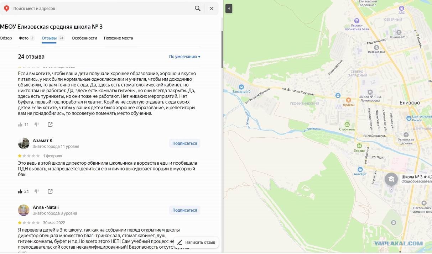
Task: Focus the search places and addresses field
Action: tap(102, 8)
